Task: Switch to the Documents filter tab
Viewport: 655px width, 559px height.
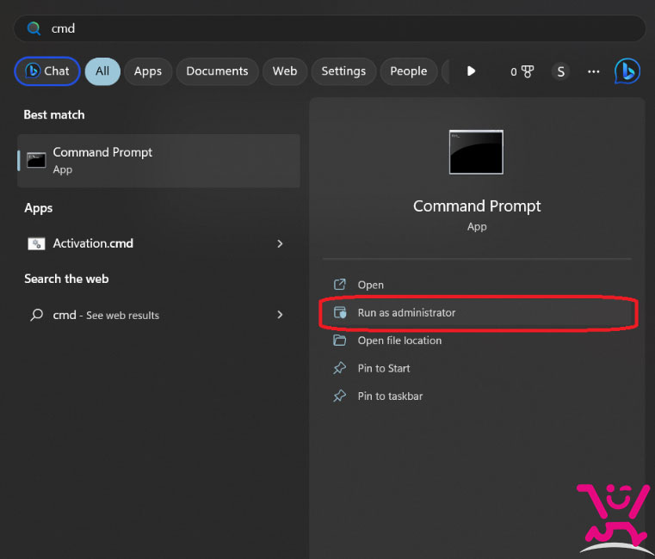Action: click(x=217, y=71)
